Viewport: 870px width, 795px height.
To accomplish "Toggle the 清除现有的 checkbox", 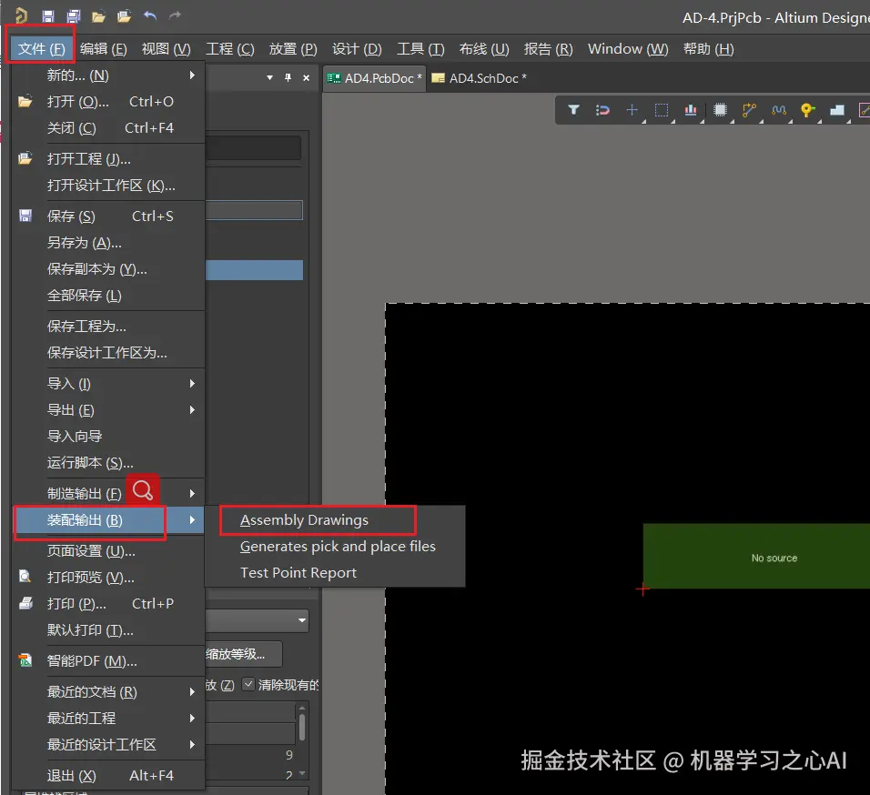I will tap(248, 684).
